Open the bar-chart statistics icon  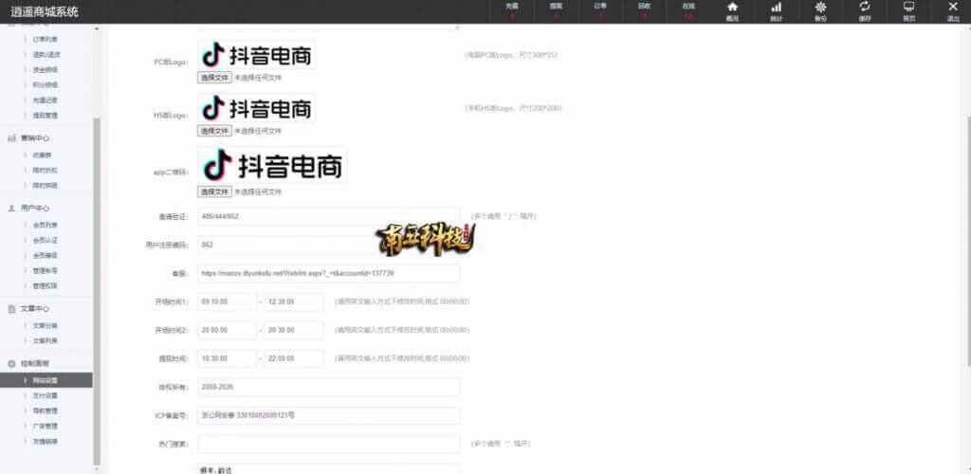[x=776, y=8]
